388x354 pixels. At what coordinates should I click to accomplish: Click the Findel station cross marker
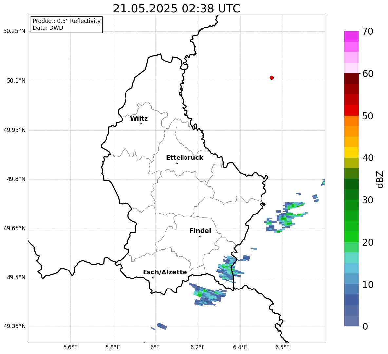(200, 236)
